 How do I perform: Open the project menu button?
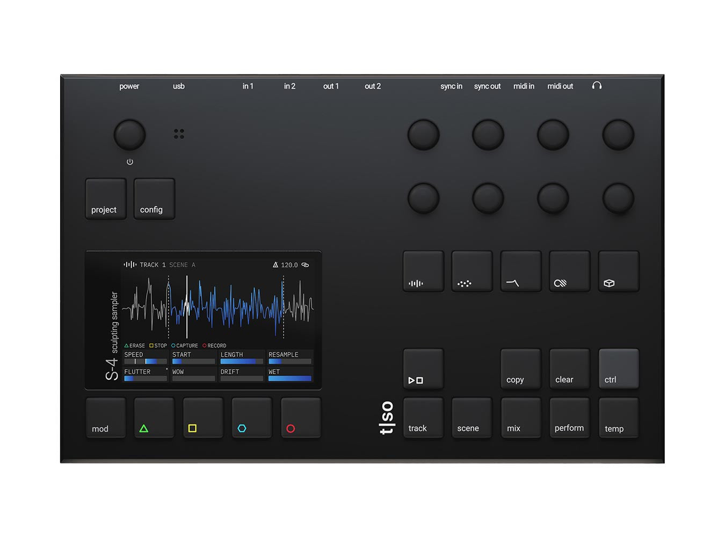click(x=106, y=199)
